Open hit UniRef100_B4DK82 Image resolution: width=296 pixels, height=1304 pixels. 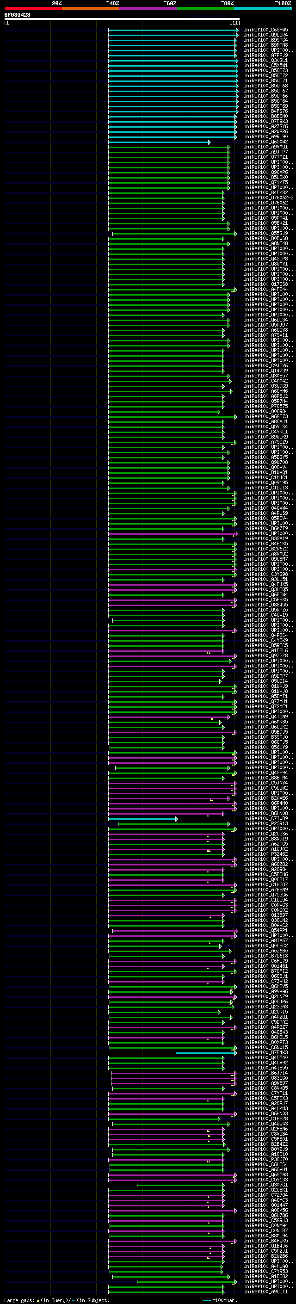click(265, 192)
